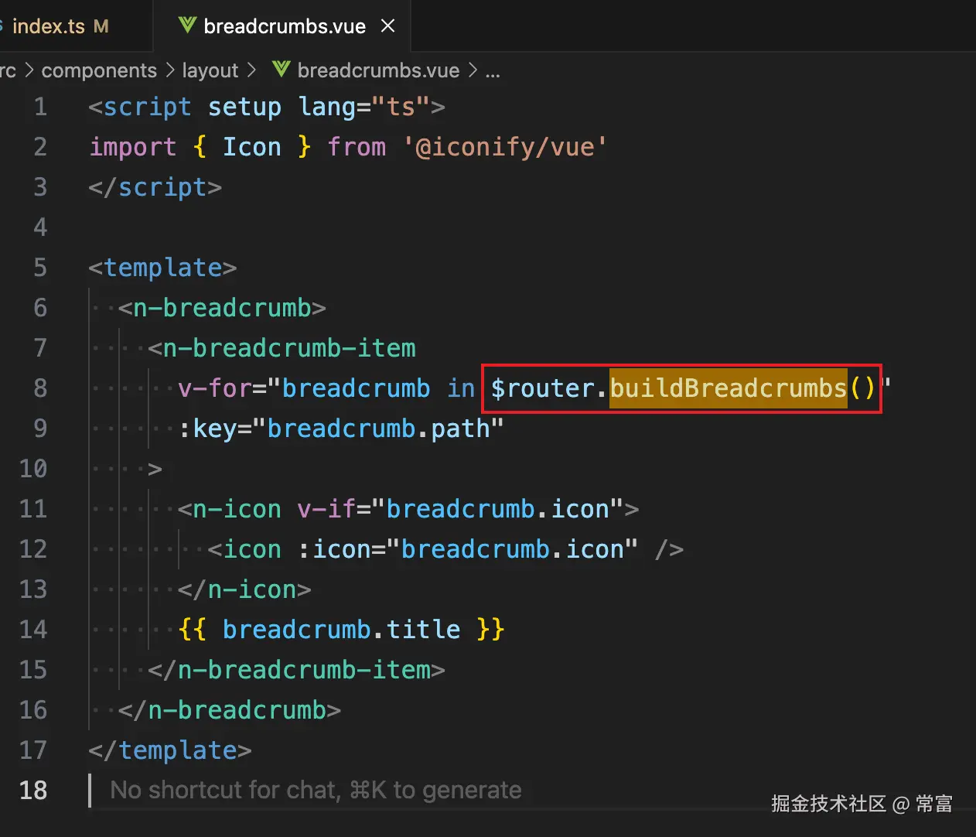976x837 pixels.
Task: Click the opening n-breadcrumb tag on line 6
Action: pos(222,308)
